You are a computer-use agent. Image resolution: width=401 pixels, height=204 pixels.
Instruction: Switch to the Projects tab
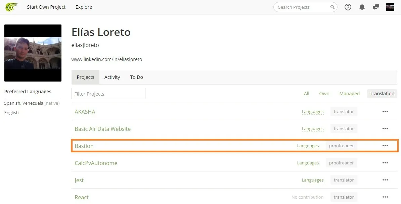[85, 77]
